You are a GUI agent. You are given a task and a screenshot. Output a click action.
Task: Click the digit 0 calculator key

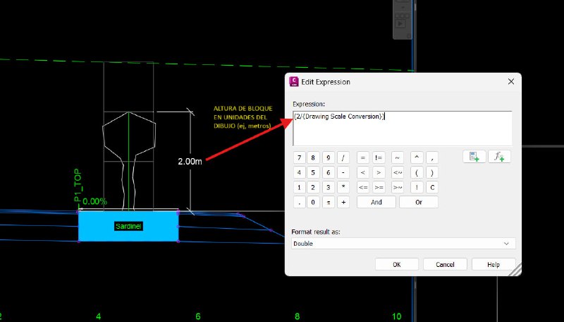click(x=313, y=202)
